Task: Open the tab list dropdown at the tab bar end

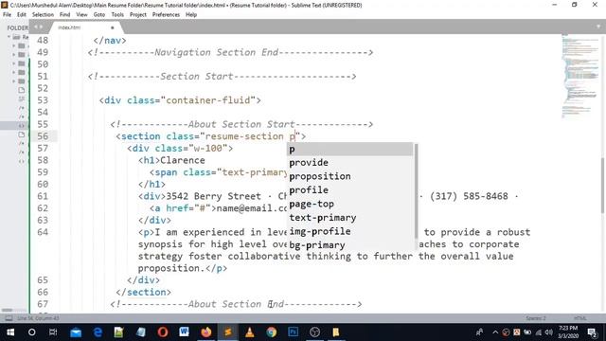Action: (598, 27)
